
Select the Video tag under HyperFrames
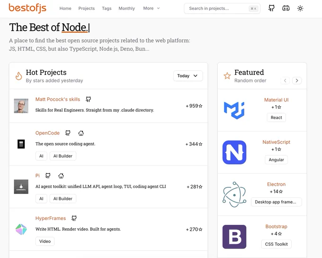tap(45, 241)
